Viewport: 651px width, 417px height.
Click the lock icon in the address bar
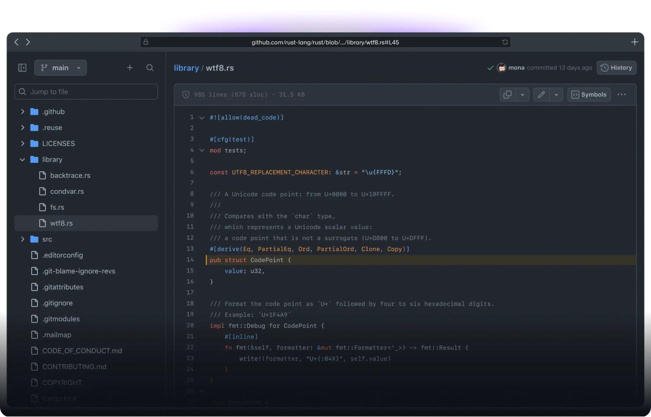click(146, 42)
